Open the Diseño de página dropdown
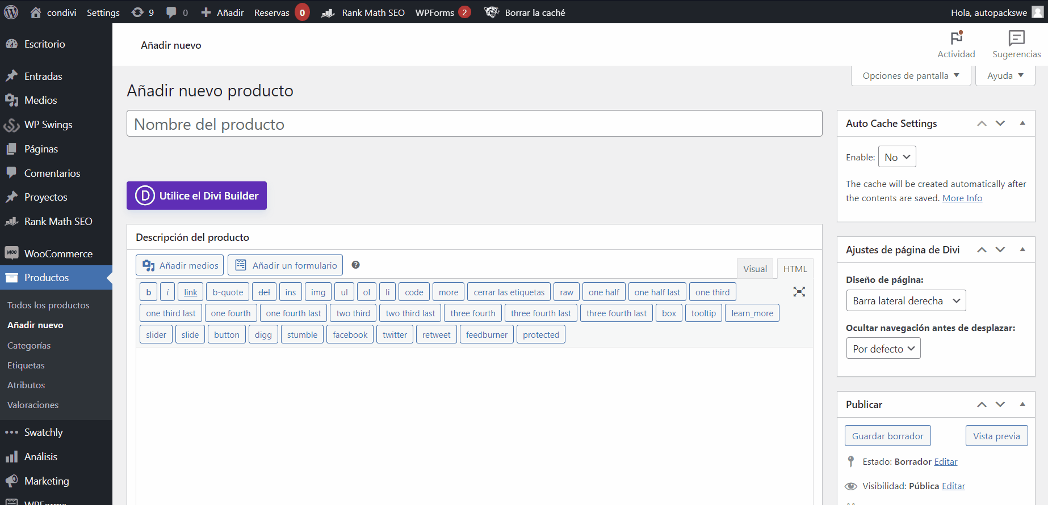1048x505 pixels. [905, 301]
